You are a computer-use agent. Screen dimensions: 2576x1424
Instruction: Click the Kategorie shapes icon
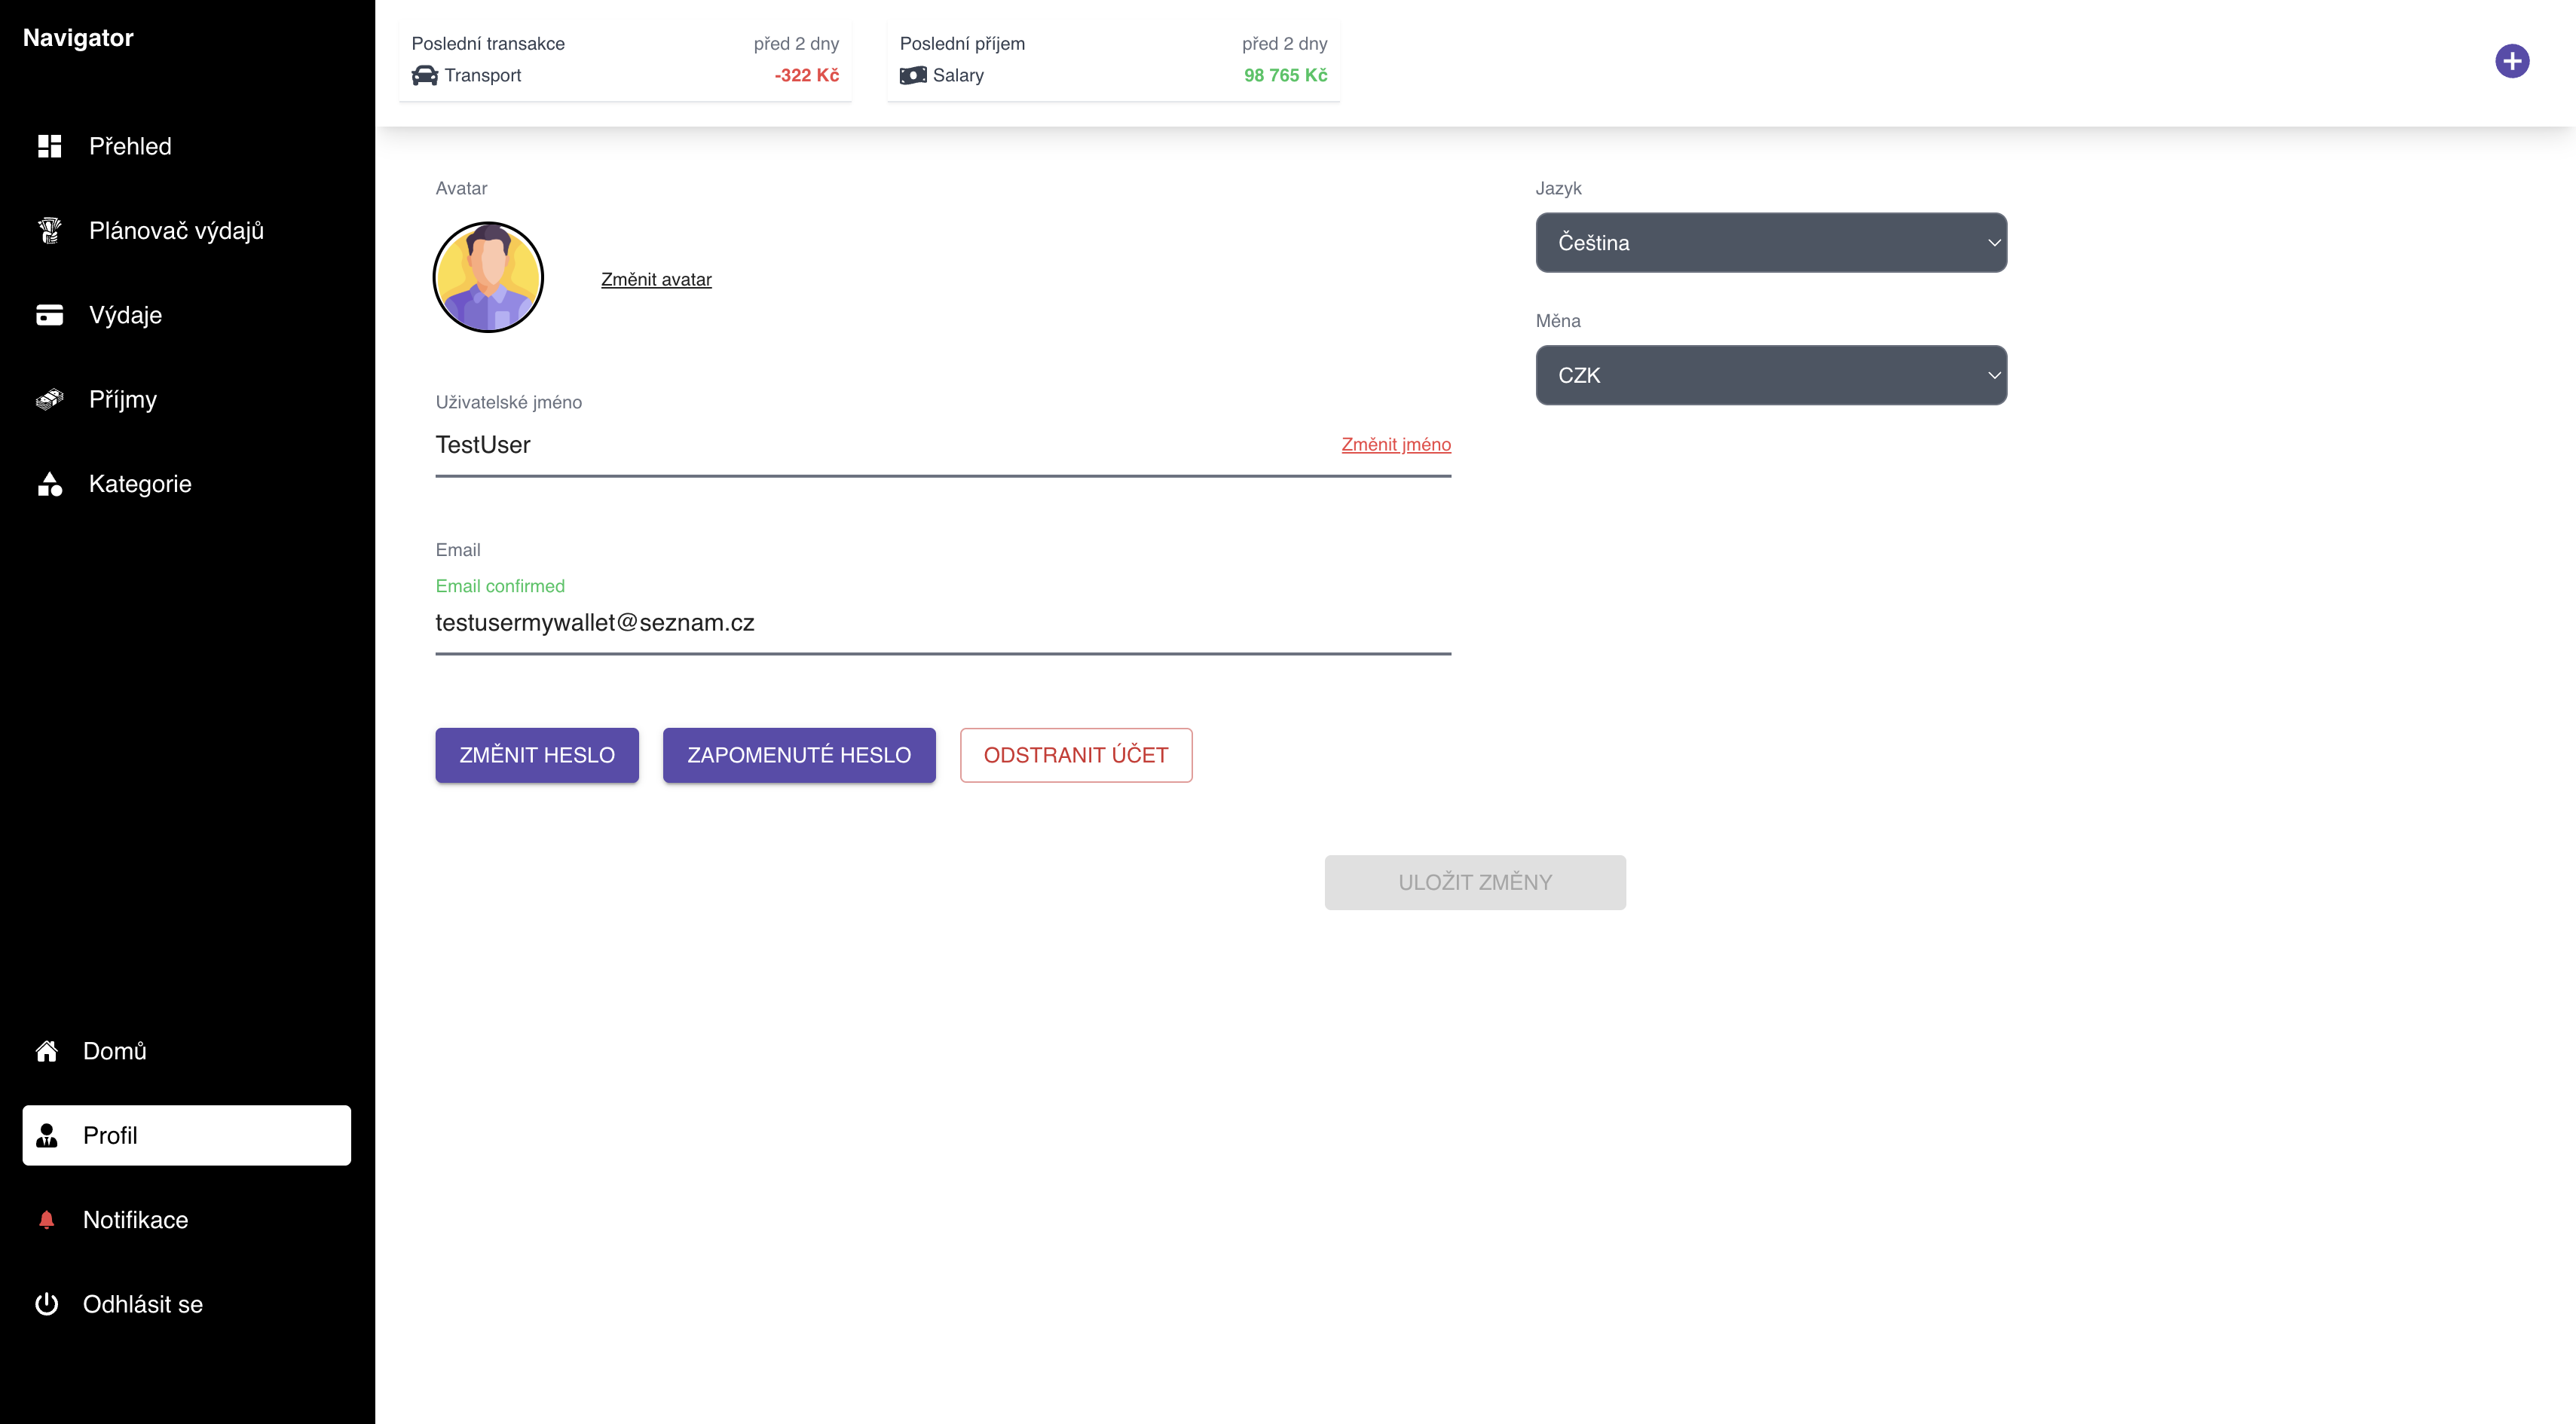(49, 484)
